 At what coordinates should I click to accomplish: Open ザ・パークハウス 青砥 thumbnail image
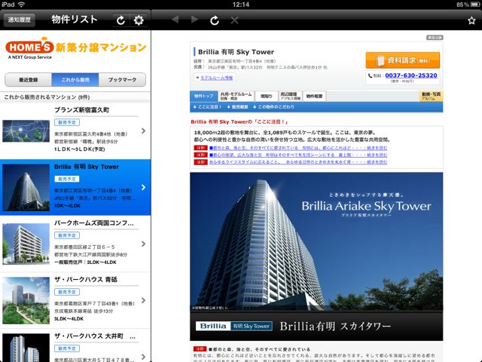(x=26, y=300)
